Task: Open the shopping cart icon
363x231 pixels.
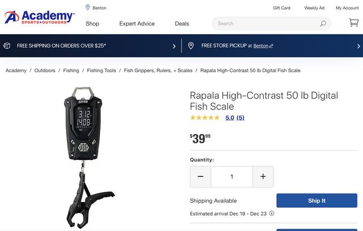Action: (x=354, y=23)
